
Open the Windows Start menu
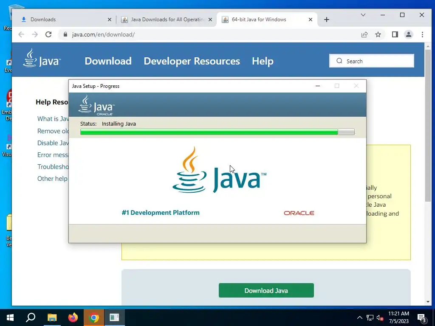[10, 318]
